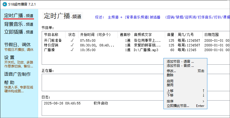The height and width of the screenshot is (118, 230).
Task: Click 上移 to move program up
Action: 170,91
